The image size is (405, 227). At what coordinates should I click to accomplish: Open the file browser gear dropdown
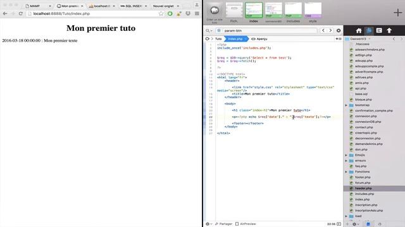pyautogui.click(x=356, y=224)
